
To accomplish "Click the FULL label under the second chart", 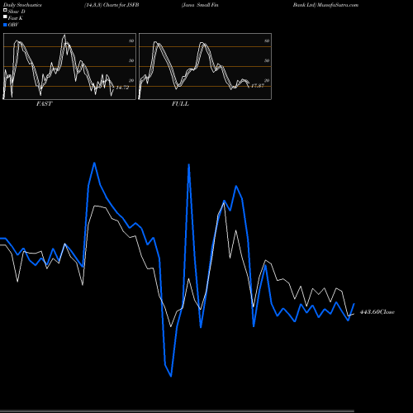I will (x=180, y=104).
